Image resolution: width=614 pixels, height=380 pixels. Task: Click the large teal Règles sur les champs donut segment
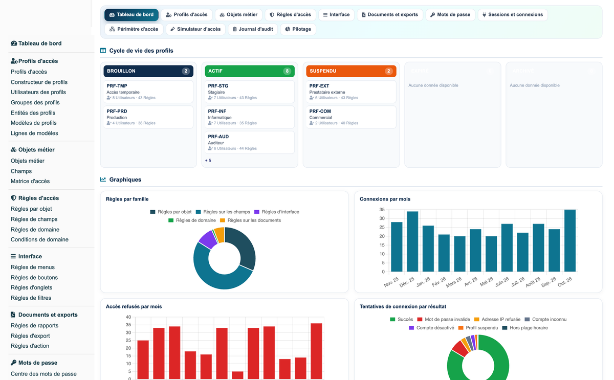click(x=211, y=274)
